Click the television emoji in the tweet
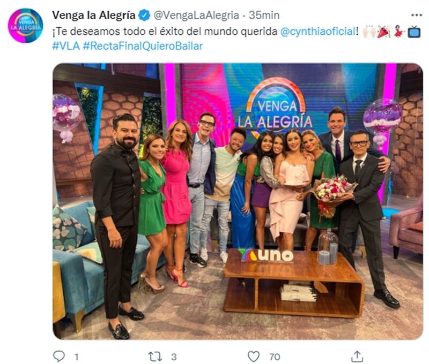Viewport: 429px width, 364px height. (414, 32)
